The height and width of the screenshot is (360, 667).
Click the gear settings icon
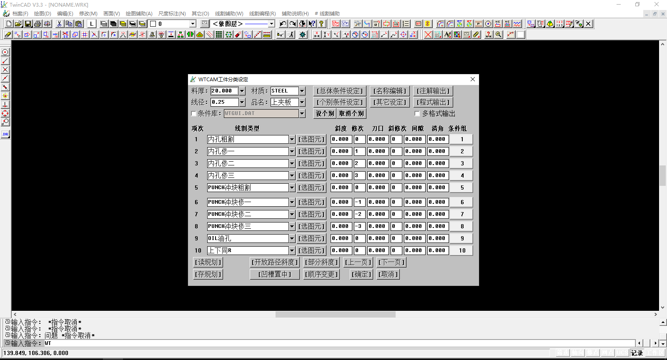(x=303, y=35)
